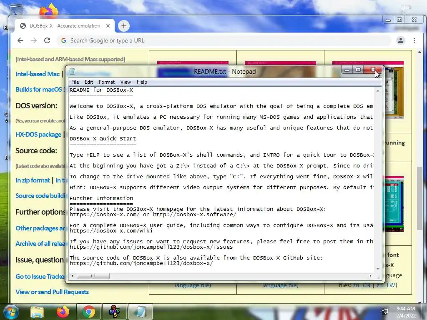Screen dimensions: 427x320
Task: Minimize the Chrome browser window
Action: (x=388, y=20)
